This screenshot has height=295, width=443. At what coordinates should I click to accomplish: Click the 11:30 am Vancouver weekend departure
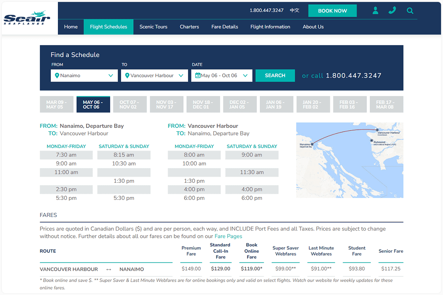[252, 172]
